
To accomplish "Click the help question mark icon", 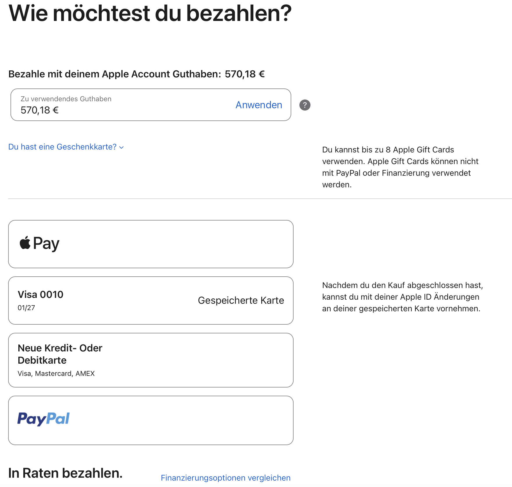I will (305, 105).
